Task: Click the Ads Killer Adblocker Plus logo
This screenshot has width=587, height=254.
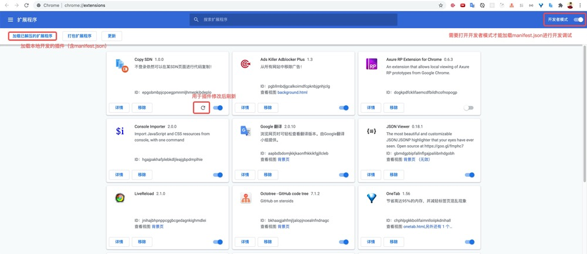Action: tap(246, 64)
